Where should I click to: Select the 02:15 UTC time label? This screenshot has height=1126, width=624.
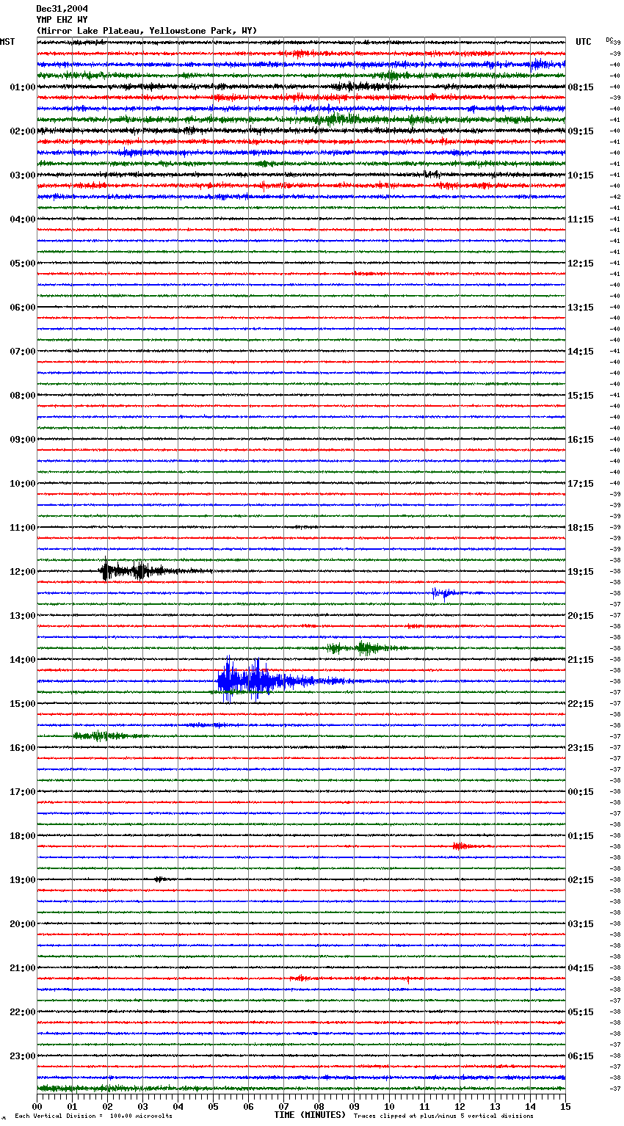[581, 880]
